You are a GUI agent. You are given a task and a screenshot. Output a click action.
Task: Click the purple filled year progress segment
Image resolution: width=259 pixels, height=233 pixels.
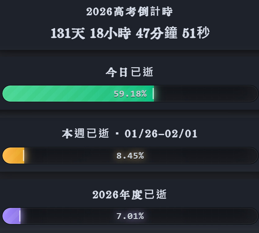pos(11,216)
